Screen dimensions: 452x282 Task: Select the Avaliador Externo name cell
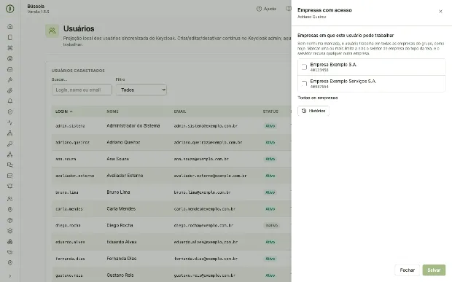click(x=125, y=176)
